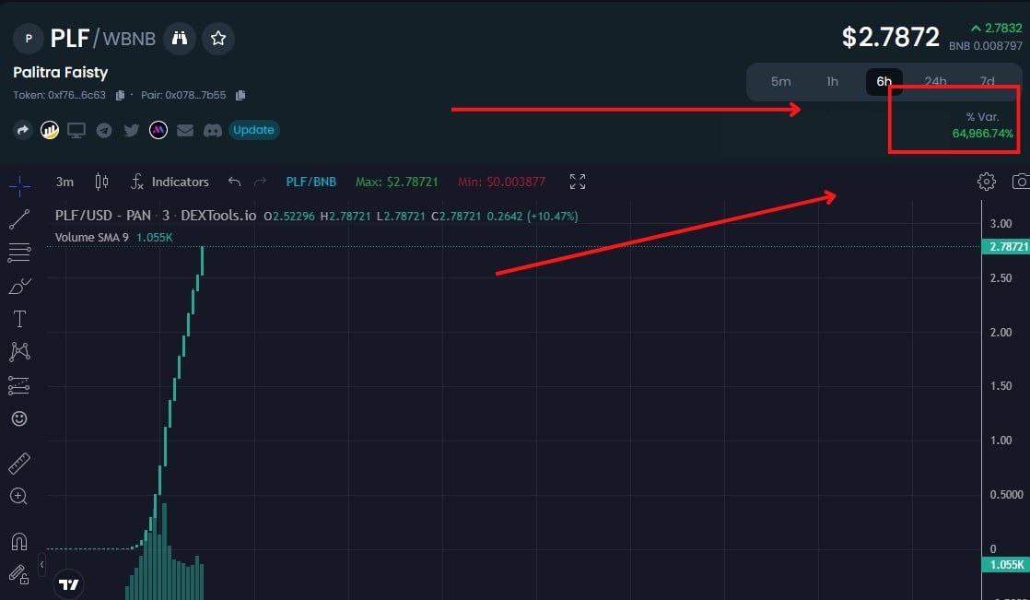This screenshot has height=600, width=1030.
Task: Open the emoji icons tool
Action: 19,418
